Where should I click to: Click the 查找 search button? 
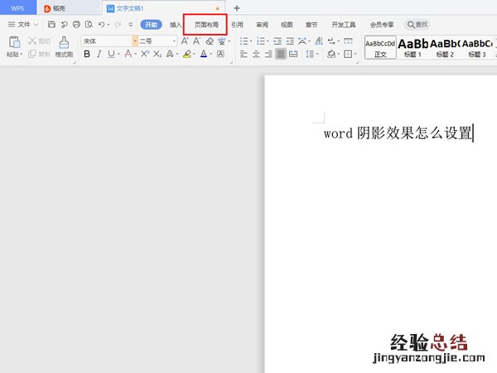[417, 25]
